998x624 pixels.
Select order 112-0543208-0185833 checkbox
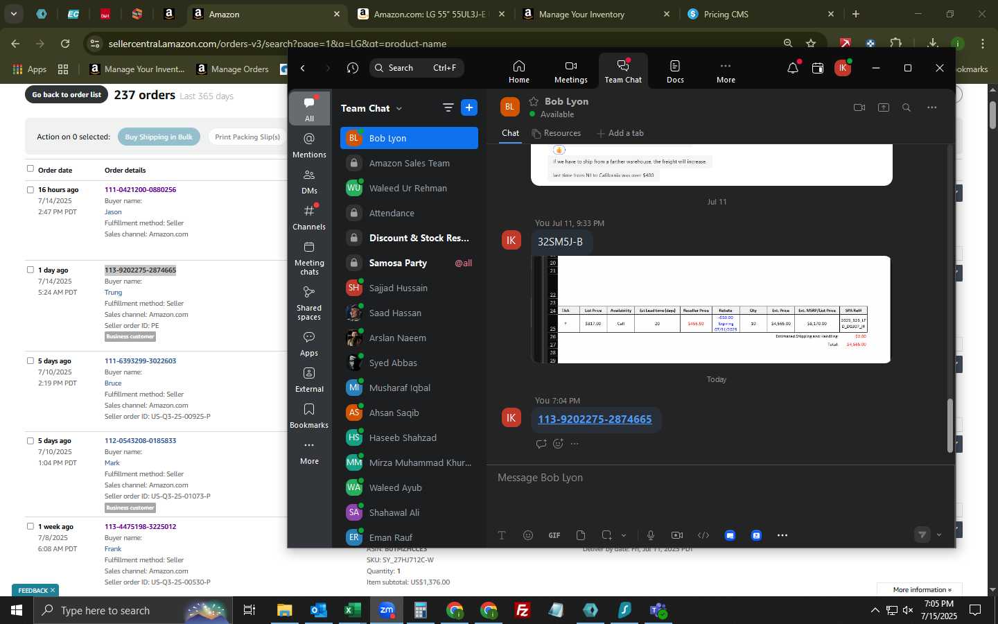(30, 440)
